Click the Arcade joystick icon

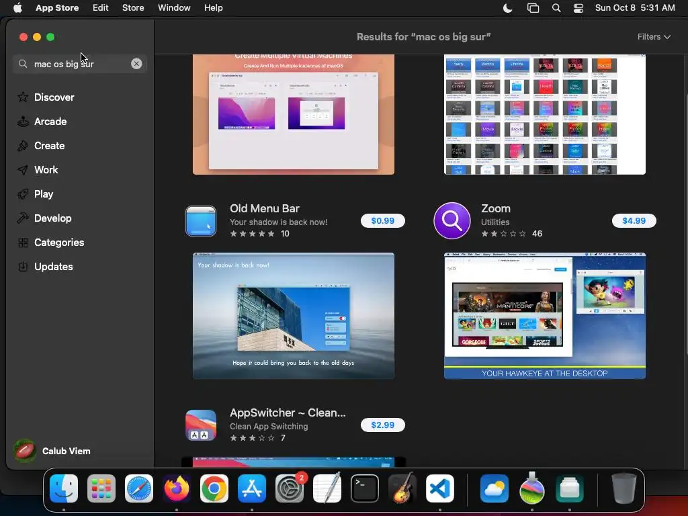(23, 121)
